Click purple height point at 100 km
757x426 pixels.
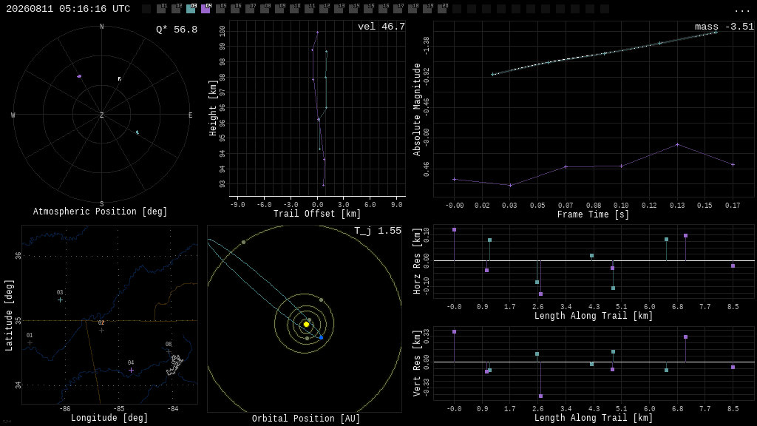[317, 33]
